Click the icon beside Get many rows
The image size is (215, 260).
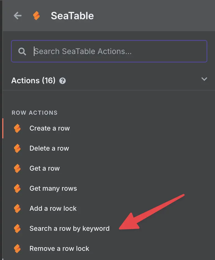(17, 188)
